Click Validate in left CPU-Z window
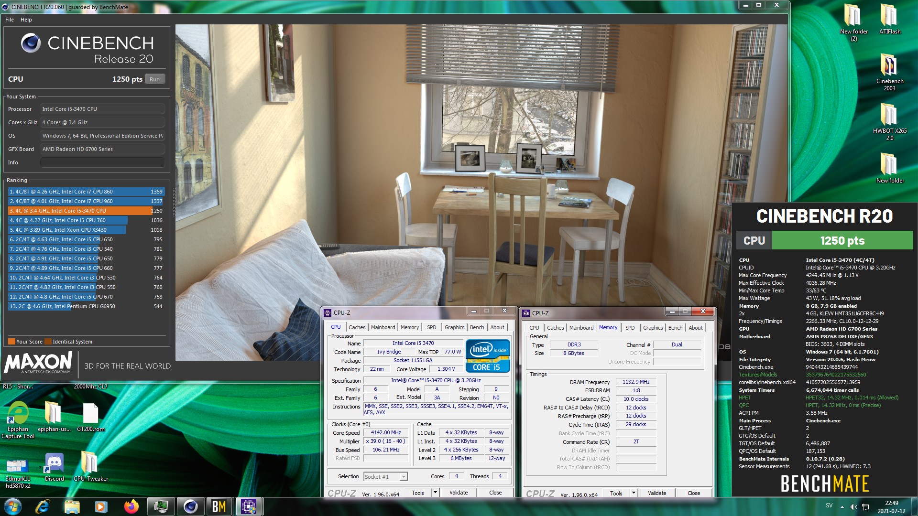The image size is (918, 516). tap(459, 493)
